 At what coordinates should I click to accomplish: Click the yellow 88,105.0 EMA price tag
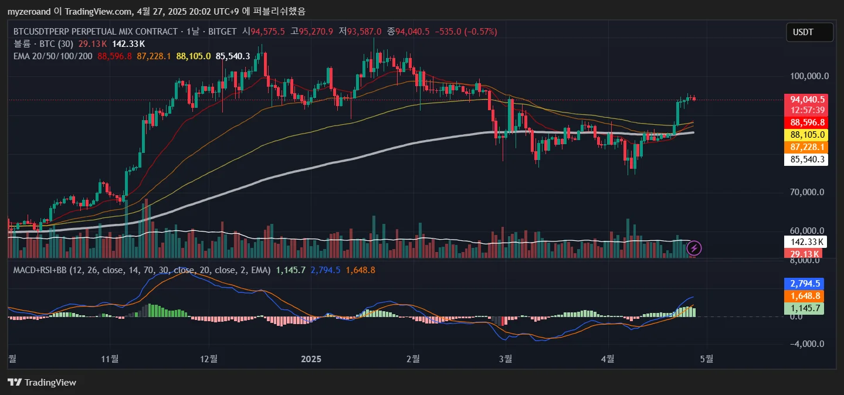point(807,135)
